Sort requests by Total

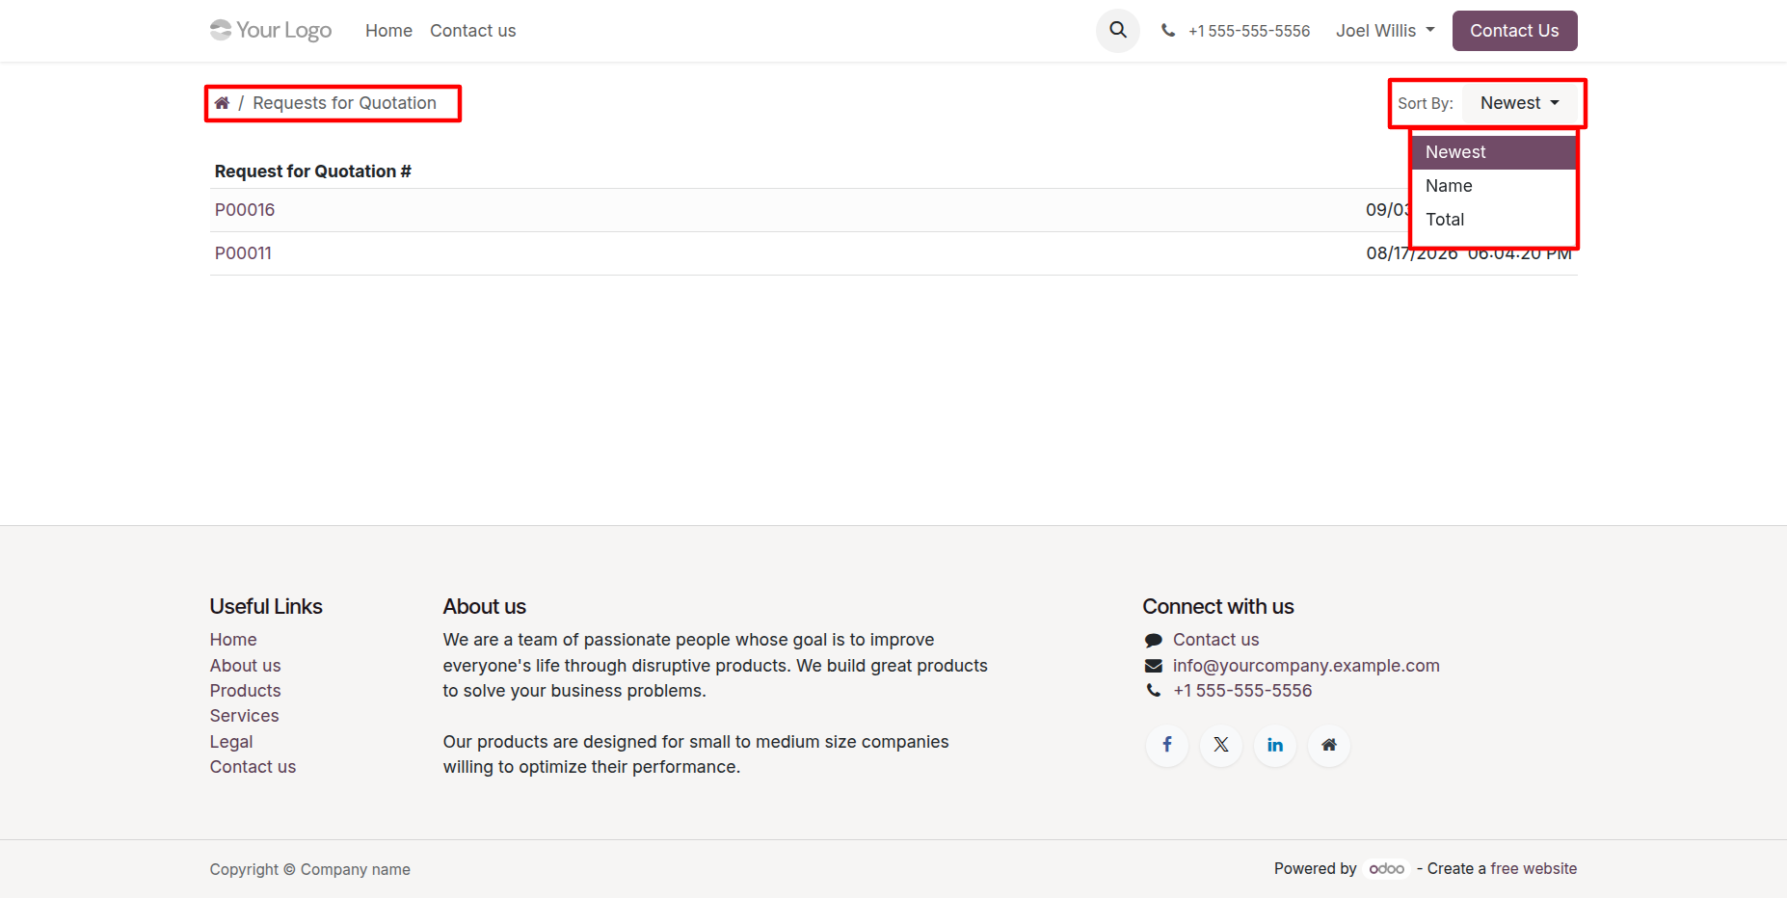coord(1494,220)
